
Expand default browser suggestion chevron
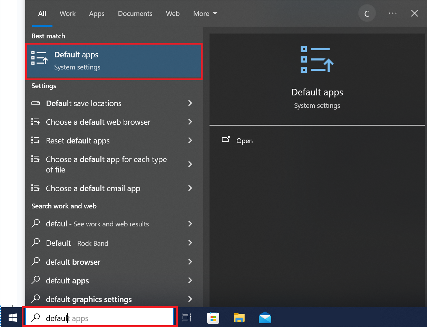190,262
